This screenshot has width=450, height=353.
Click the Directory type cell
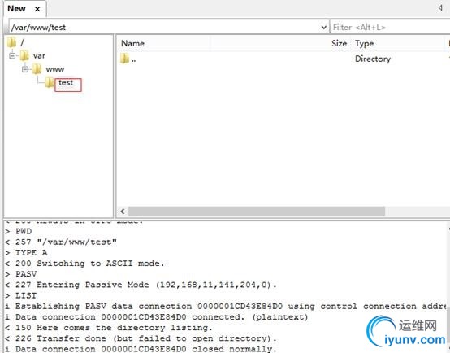(x=373, y=59)
